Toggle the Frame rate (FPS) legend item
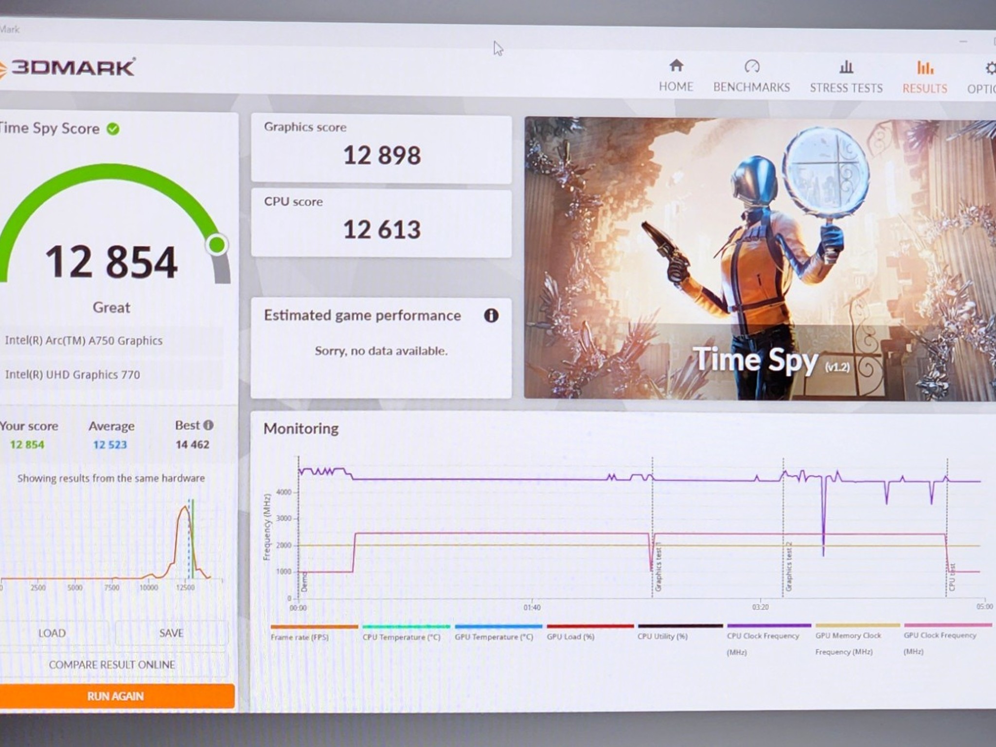Image resolution: width=996 pixels, height=747 pixels. [x=300, y=637]
